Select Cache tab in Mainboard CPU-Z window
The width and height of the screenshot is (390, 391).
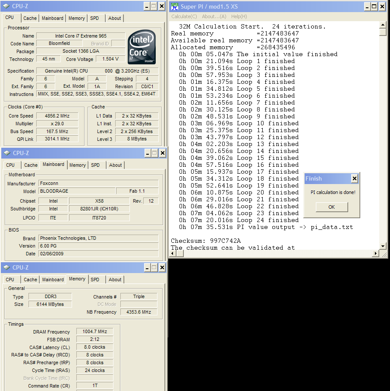tap(31, 165)
